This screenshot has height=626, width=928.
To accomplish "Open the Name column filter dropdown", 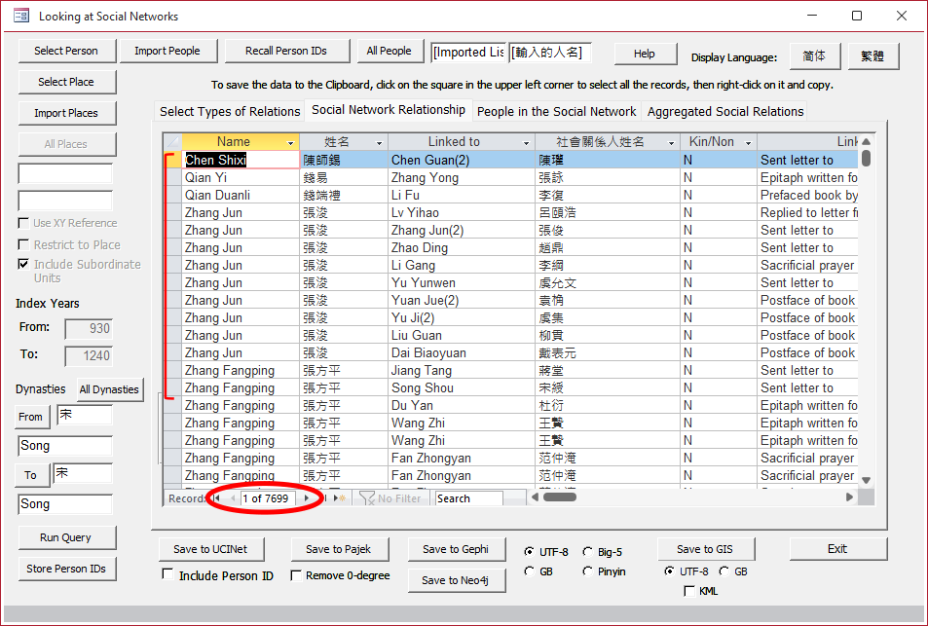I will (290, 142).
